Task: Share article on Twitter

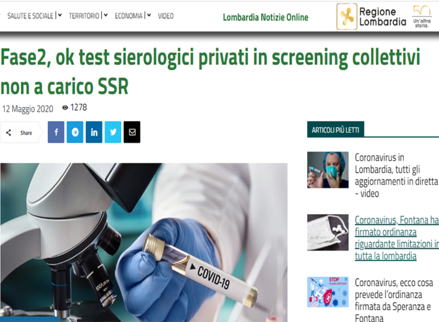Action: coord(113,132)
